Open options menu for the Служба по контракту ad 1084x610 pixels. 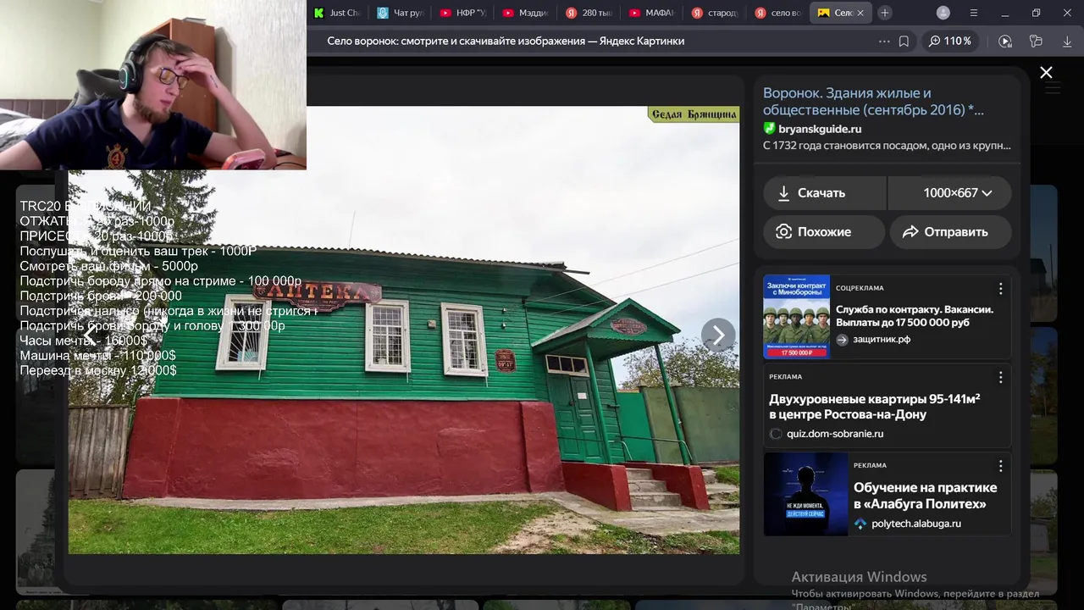point(1000,289)
